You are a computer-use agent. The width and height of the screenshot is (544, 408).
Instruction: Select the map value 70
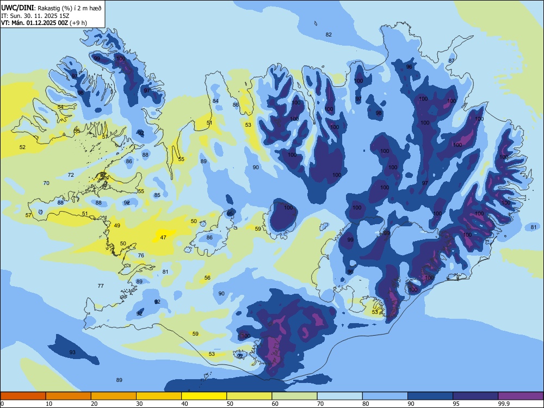click(46, 183)
